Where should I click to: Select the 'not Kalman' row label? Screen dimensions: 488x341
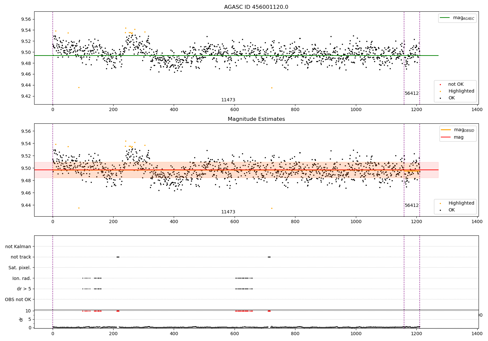click(x=18, y=247)
